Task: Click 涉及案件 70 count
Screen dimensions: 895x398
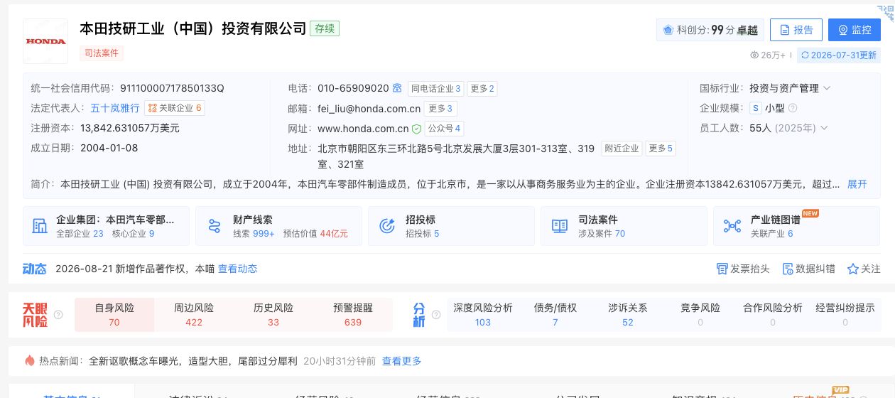Action: tap(602, 234)
